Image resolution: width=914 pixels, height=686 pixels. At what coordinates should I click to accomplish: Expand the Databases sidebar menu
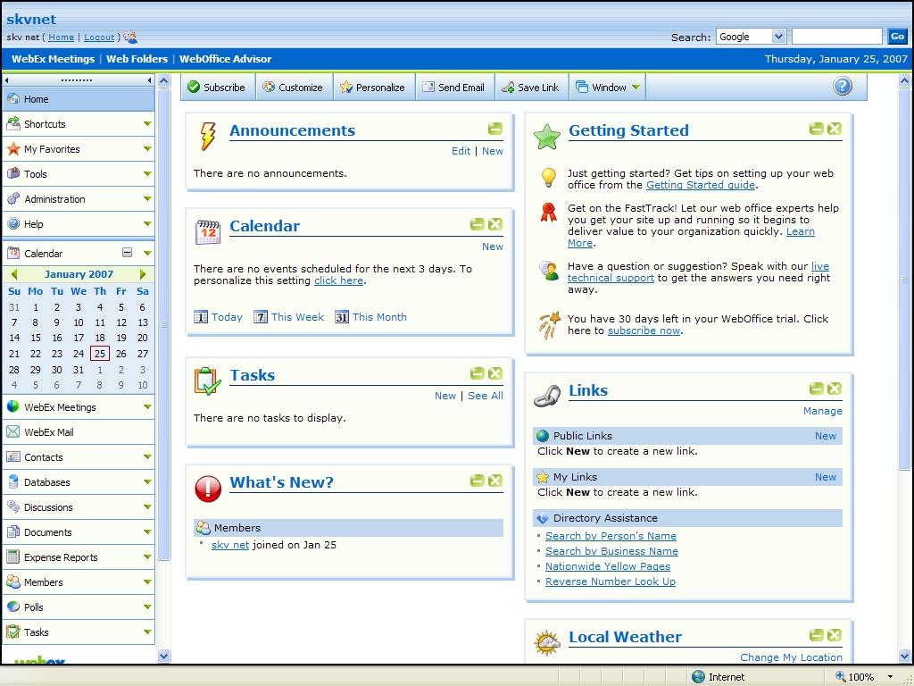tap(147, 481)
